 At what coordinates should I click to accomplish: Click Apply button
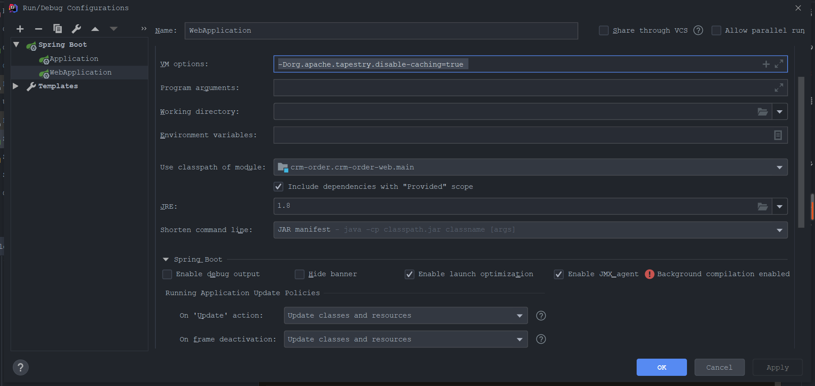(x=777, y=367)
